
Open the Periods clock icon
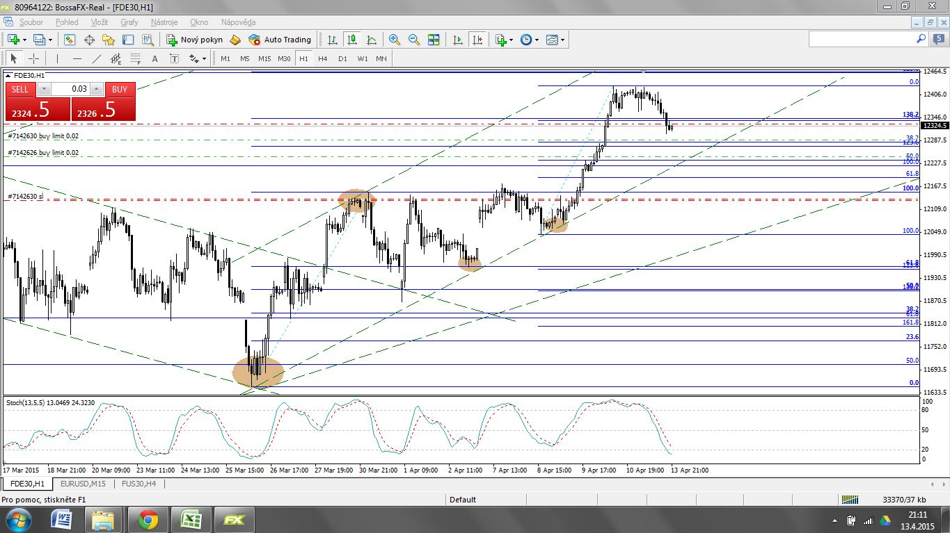525,40
